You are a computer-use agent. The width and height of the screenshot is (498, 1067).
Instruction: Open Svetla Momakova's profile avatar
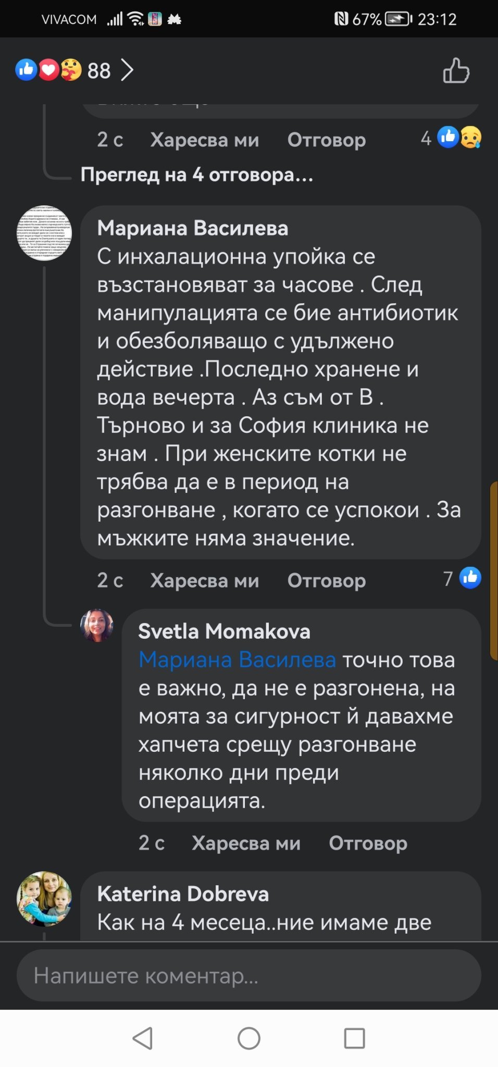pyautogui.click(x=97, y=626)
